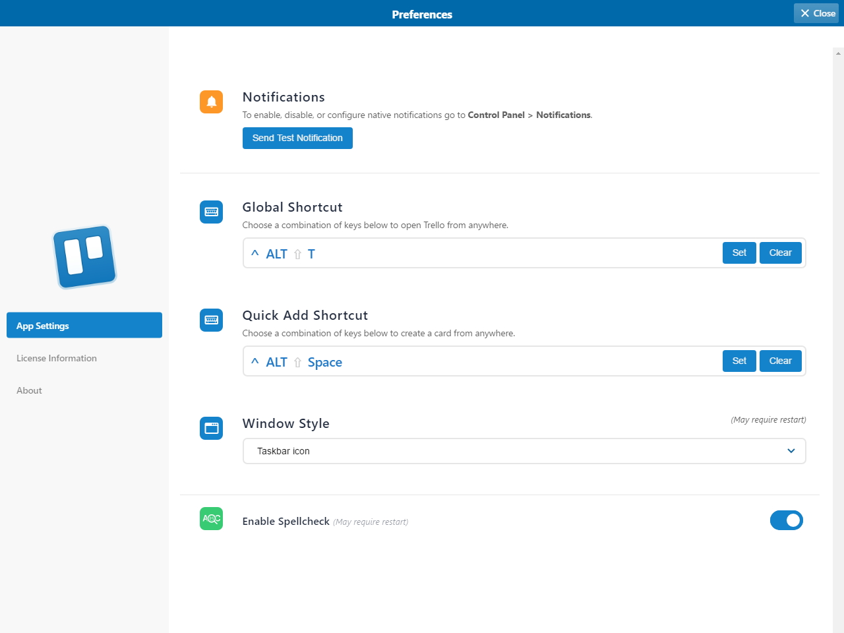This screenshot has height=633, width=844.
Task: Click the Quick Add Shortcut heading
Action: point(305,315)
